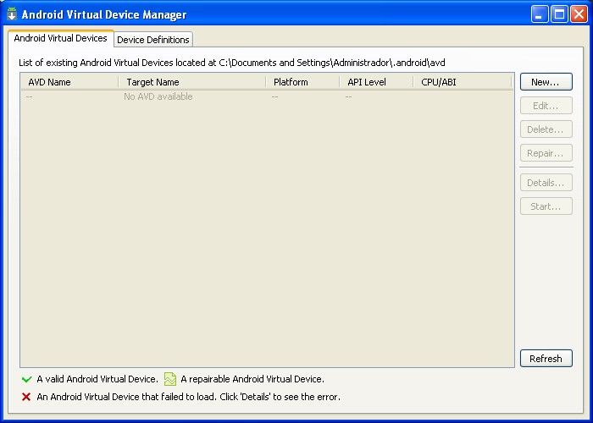593x423 pixels.
Task: Click the 'failed to load' legend text
Action: click(x=188, y=397)
